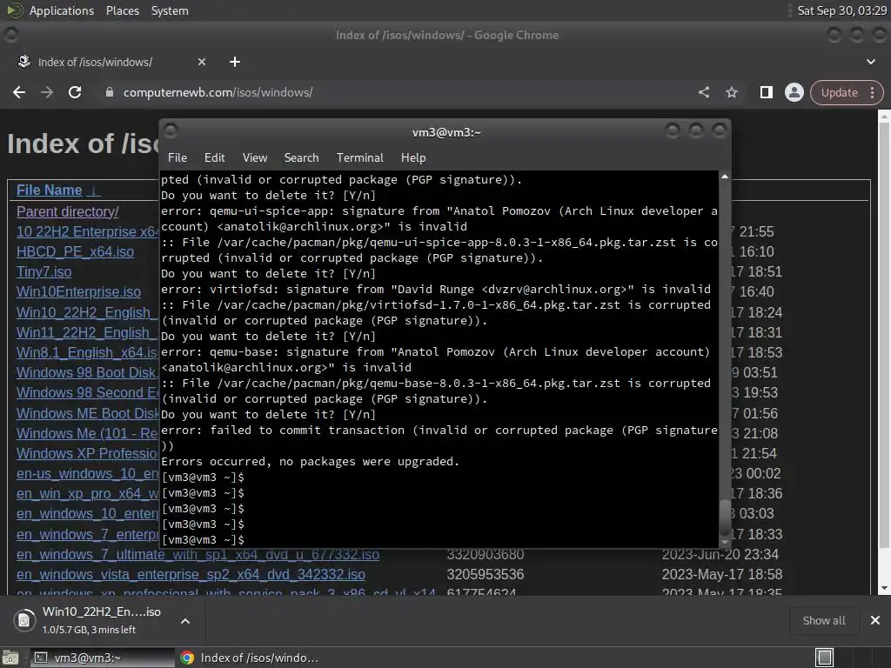
Task: Close the Index of /isos/windows/ tab
Action: point(202,62)
